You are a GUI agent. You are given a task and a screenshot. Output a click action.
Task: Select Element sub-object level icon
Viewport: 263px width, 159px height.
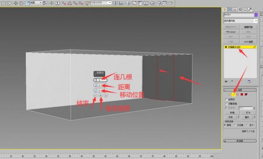coord(246,95)
